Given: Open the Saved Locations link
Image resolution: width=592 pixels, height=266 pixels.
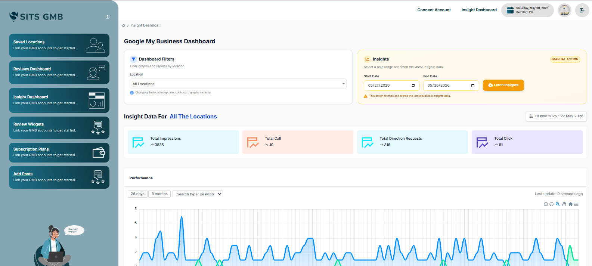Looking at the screenshot, I should coord(29,42).
